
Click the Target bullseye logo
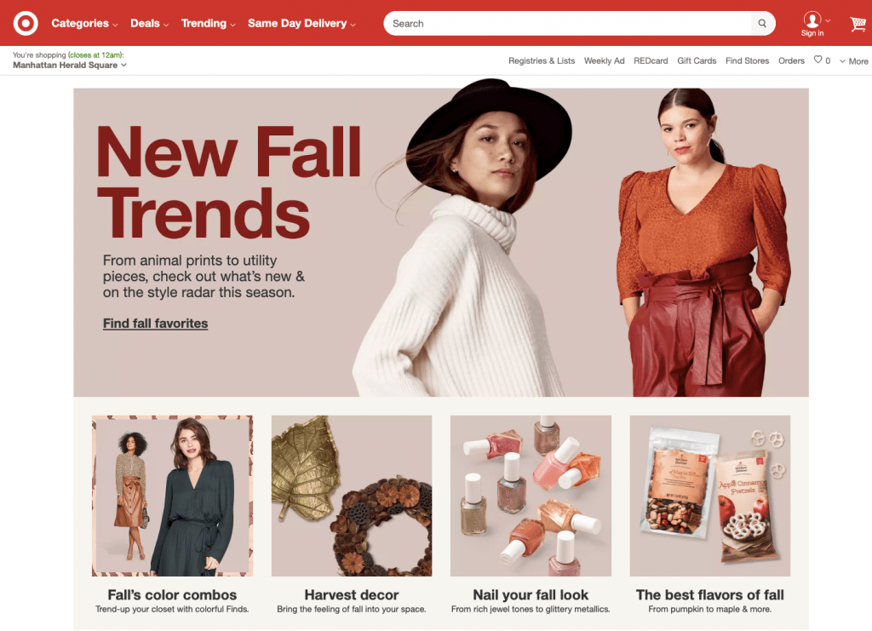pyautogui.click(x=26, y=23)
